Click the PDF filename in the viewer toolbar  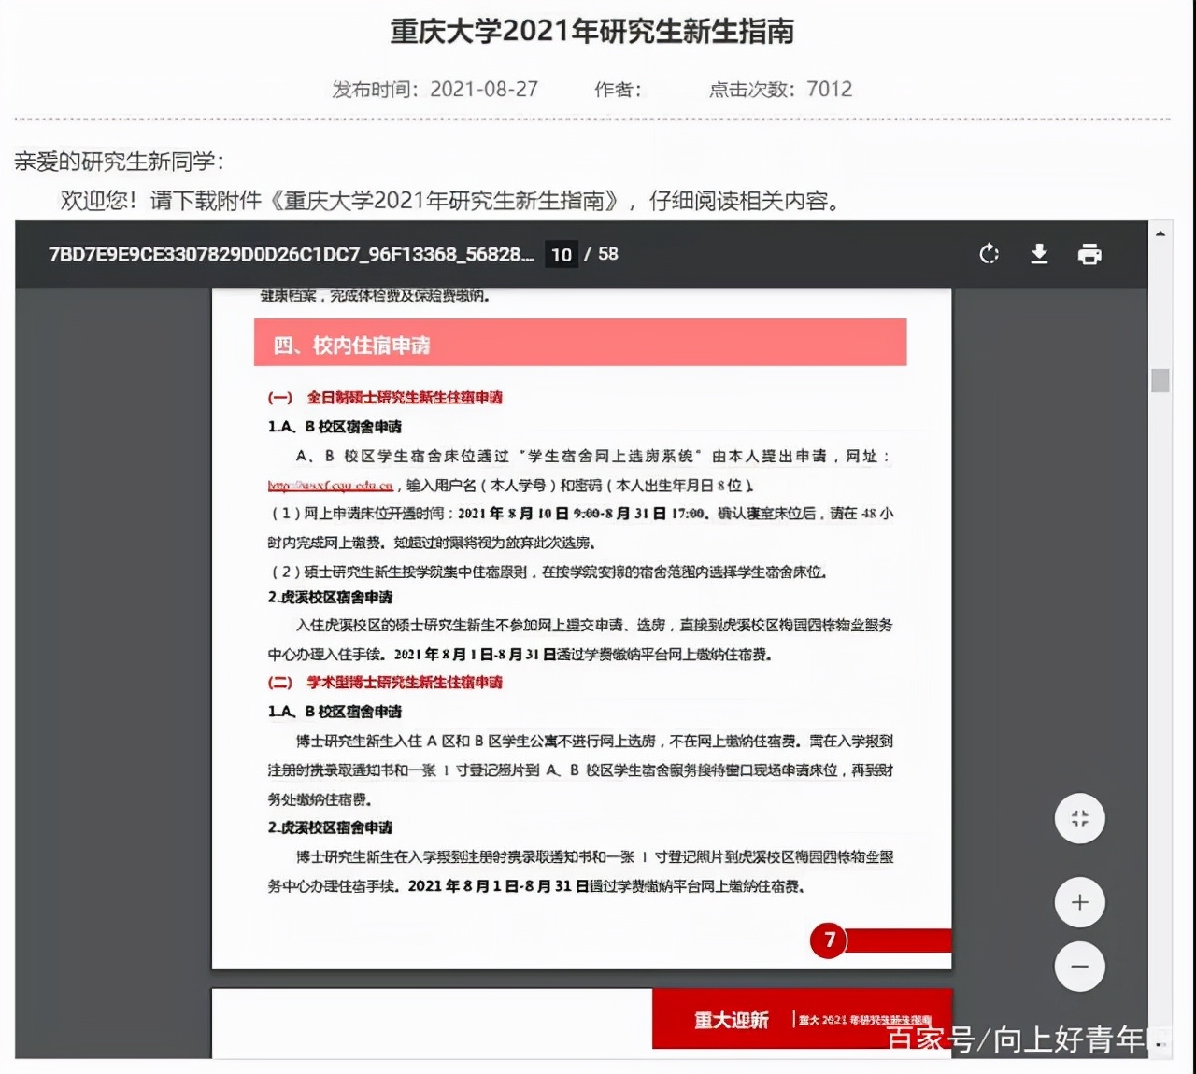[x=290, y=253]
